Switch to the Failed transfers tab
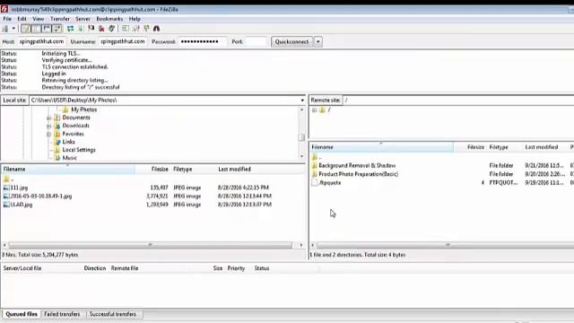 (62, 314)
